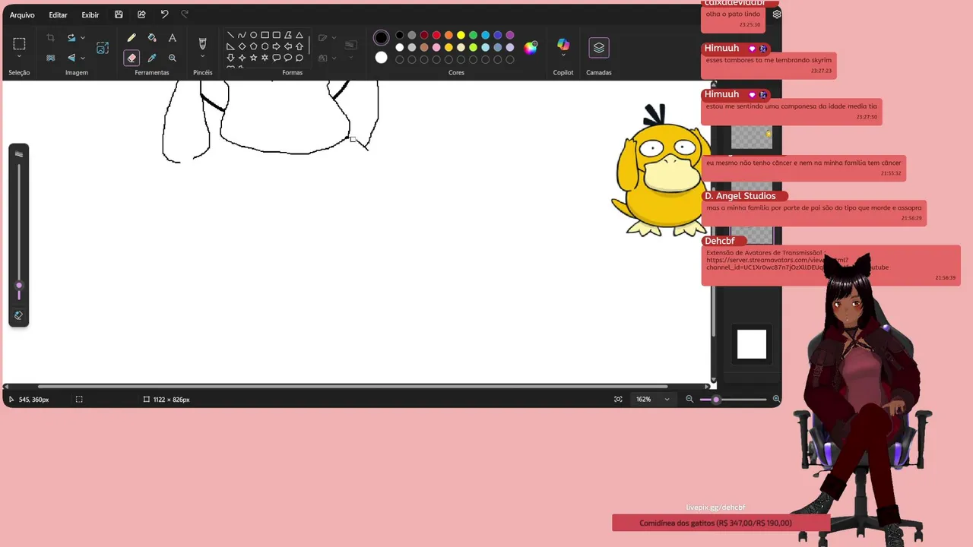Toggle the Camadas layers panel
The height and width of the screenshot is (547, 973).
(599, 47)
